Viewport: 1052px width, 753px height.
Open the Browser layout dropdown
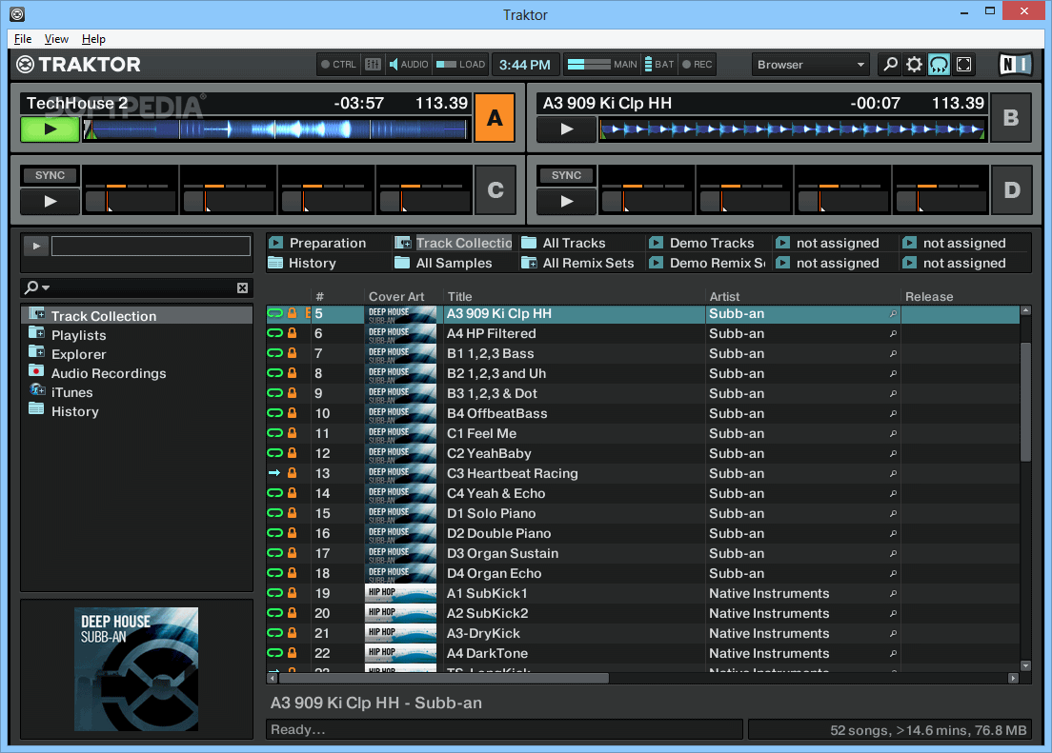(811, 65)
